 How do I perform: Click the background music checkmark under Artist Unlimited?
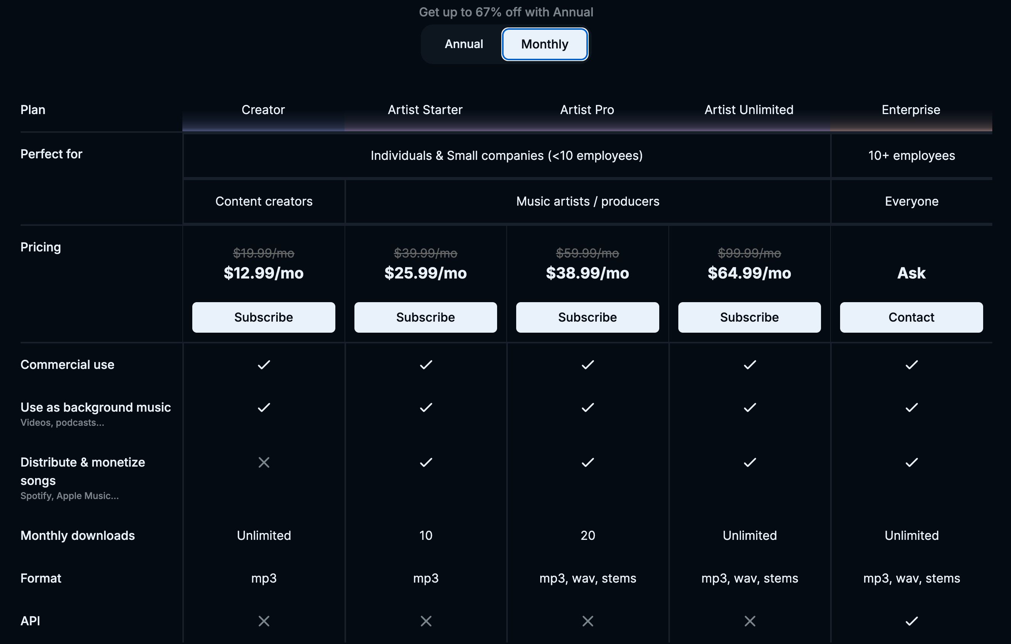click(749, 407)
